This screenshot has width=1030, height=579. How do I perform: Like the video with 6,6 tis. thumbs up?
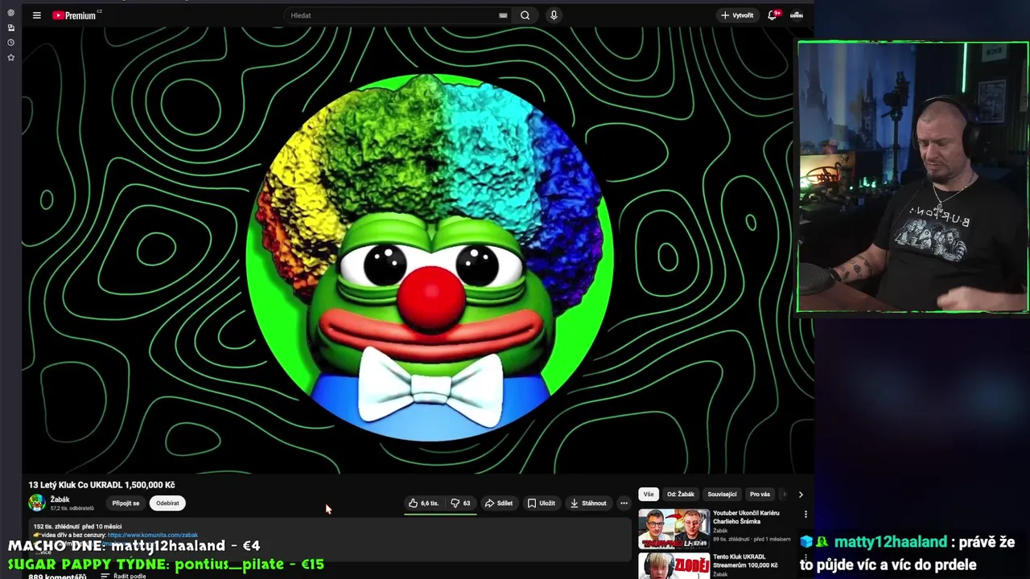pyautogui.click(x=423, y=503)
